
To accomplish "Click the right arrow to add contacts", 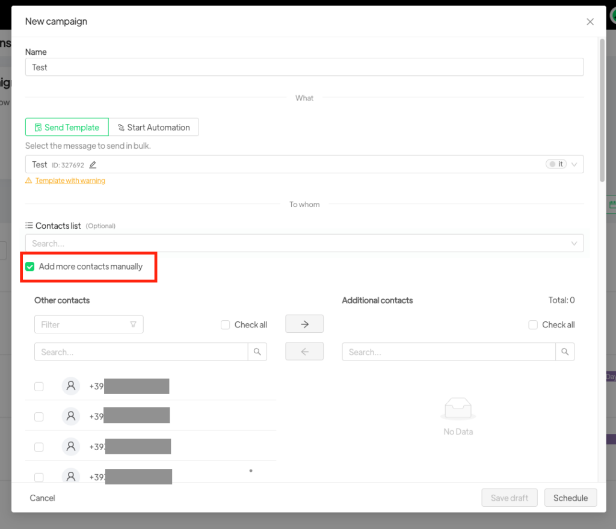I will pyautogui.click(x=304, y=324).
